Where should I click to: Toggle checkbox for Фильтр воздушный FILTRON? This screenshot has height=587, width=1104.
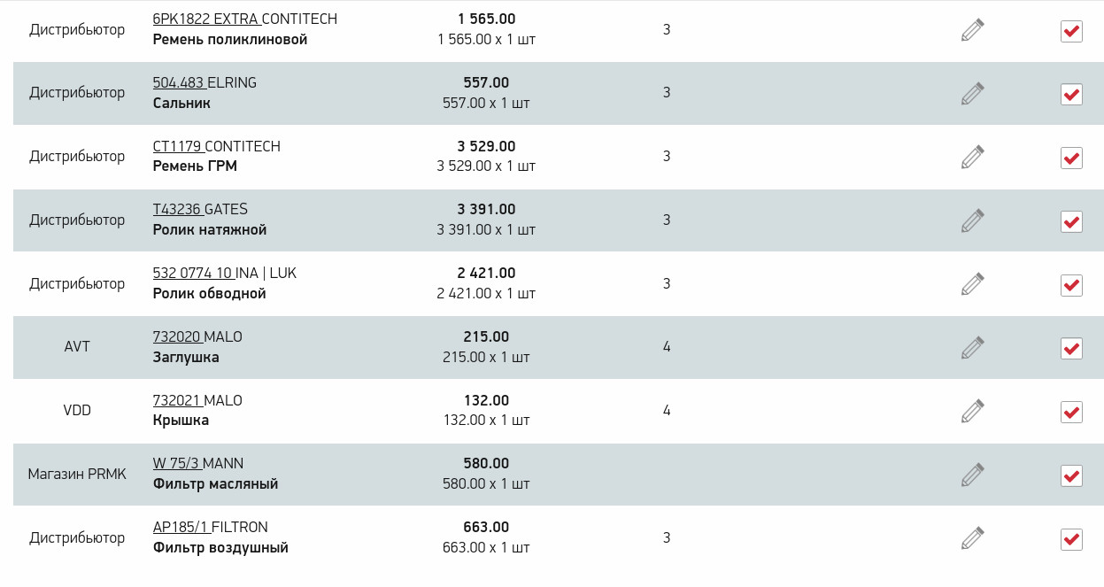coord(1071,538)
